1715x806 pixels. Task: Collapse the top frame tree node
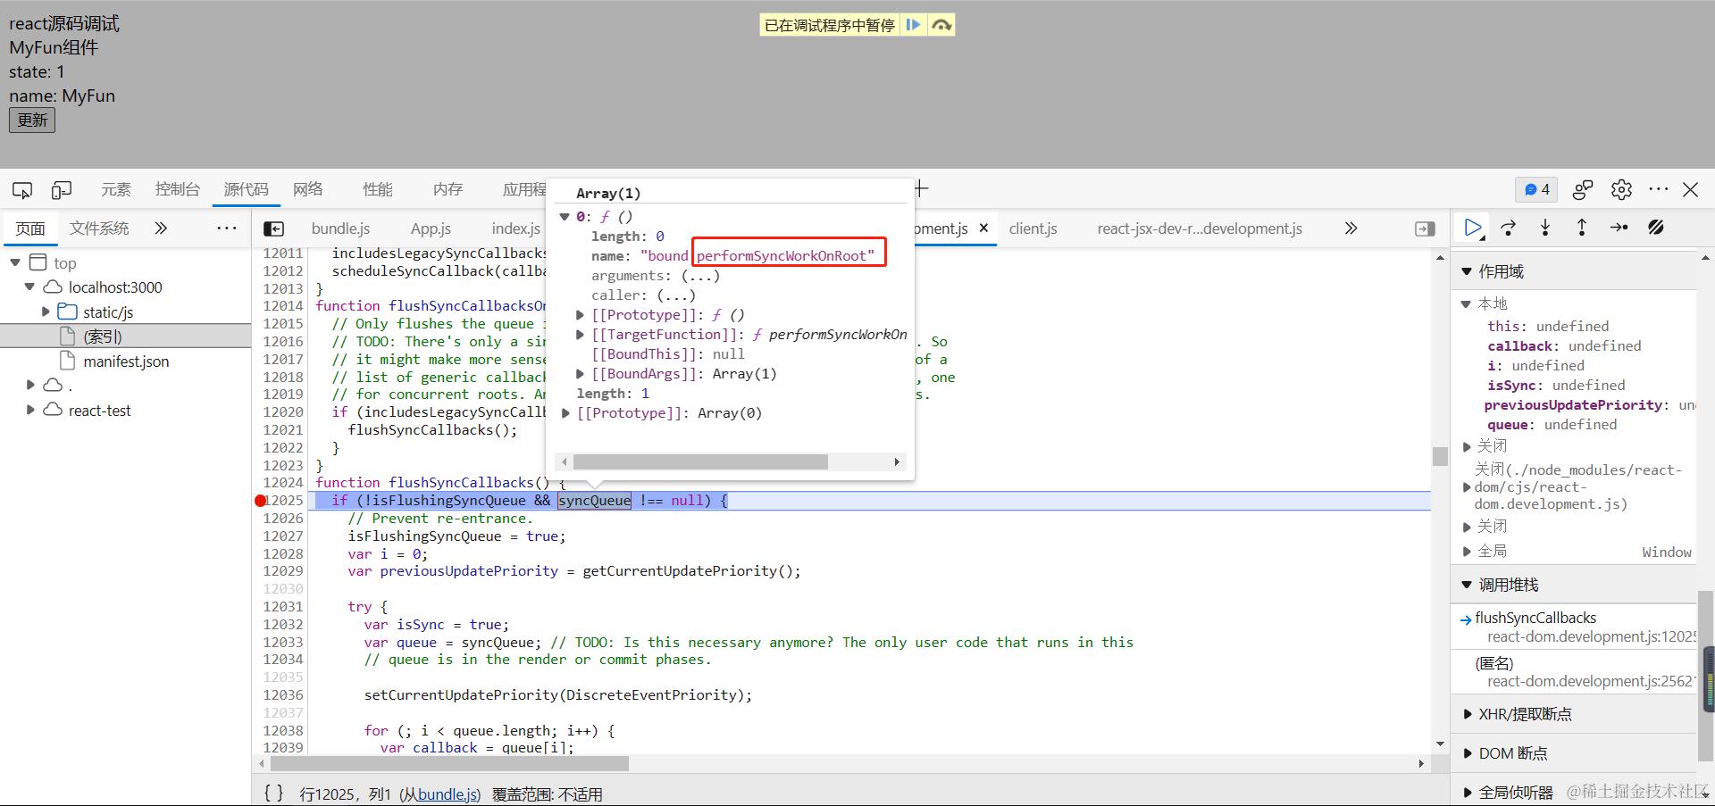(15, 262)
